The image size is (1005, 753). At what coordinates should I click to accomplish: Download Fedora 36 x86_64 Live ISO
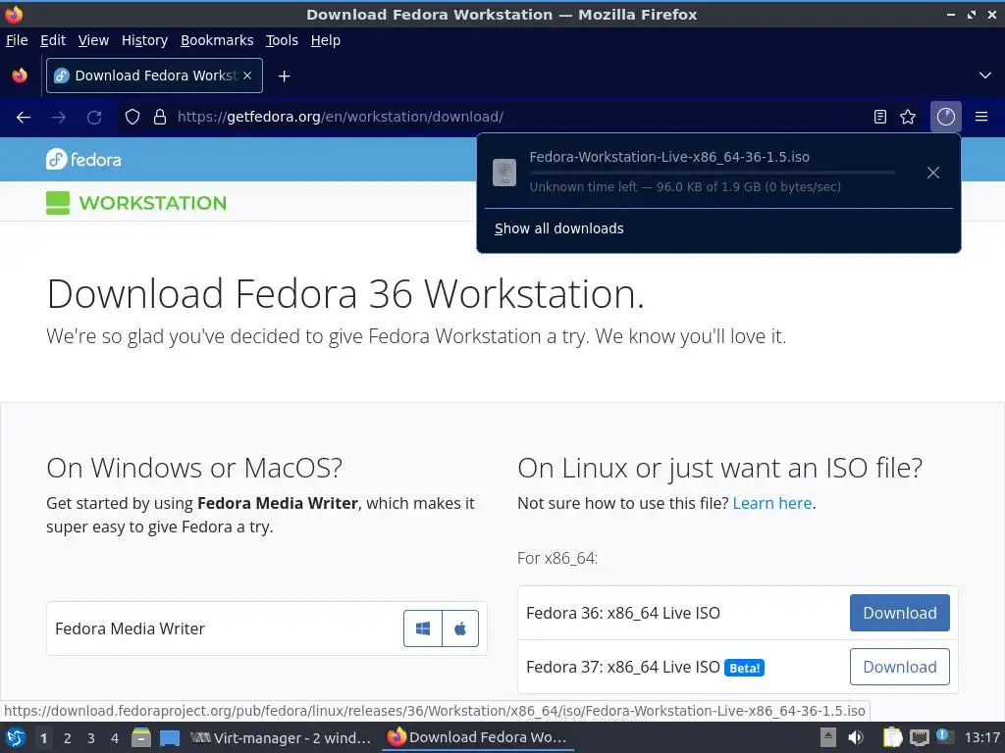click(899, 613)
